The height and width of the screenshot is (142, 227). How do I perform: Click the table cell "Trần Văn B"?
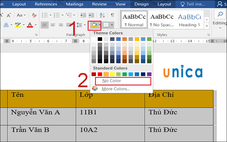click(x=42, y=133)
